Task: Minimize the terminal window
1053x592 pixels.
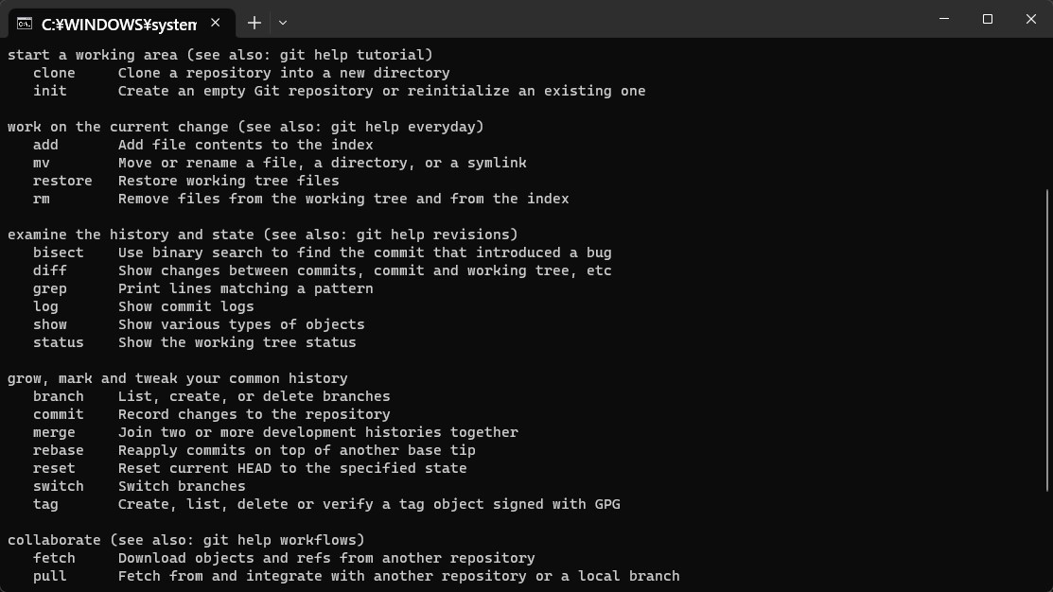Action: tap(944, 19)
